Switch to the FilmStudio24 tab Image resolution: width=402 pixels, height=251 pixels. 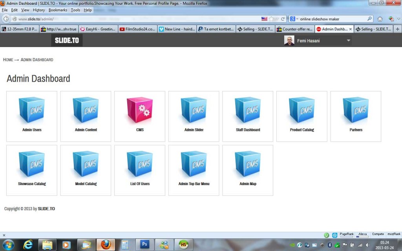138,29
